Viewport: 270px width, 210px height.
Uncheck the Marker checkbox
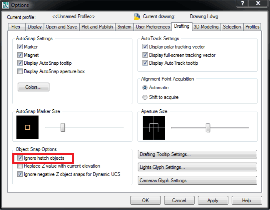(x=20, y=47)
